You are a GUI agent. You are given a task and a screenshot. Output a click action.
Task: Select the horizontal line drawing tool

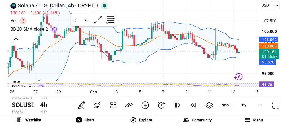85,20
